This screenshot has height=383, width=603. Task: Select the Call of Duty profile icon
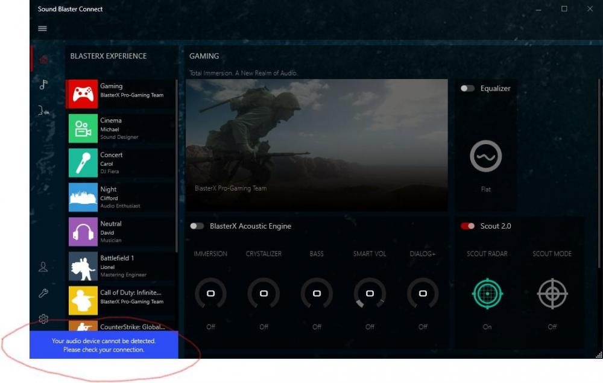(x=83, y=301)
